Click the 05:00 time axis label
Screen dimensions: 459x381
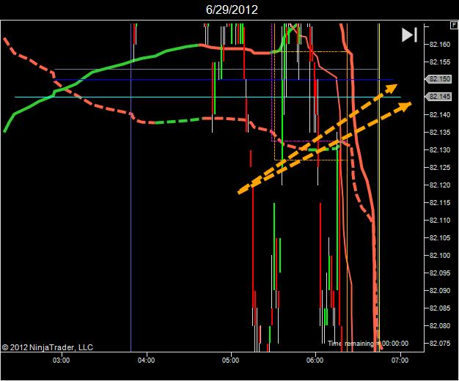pos(230,360)
